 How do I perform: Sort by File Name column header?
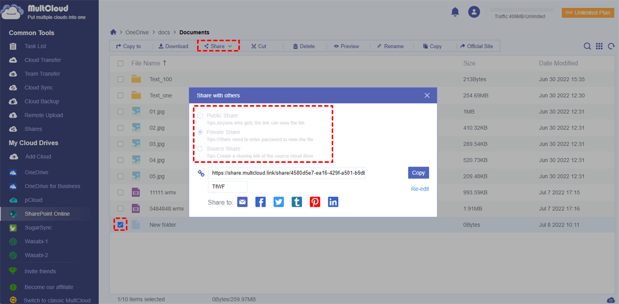pyautogui.click(x=149, y=63)
